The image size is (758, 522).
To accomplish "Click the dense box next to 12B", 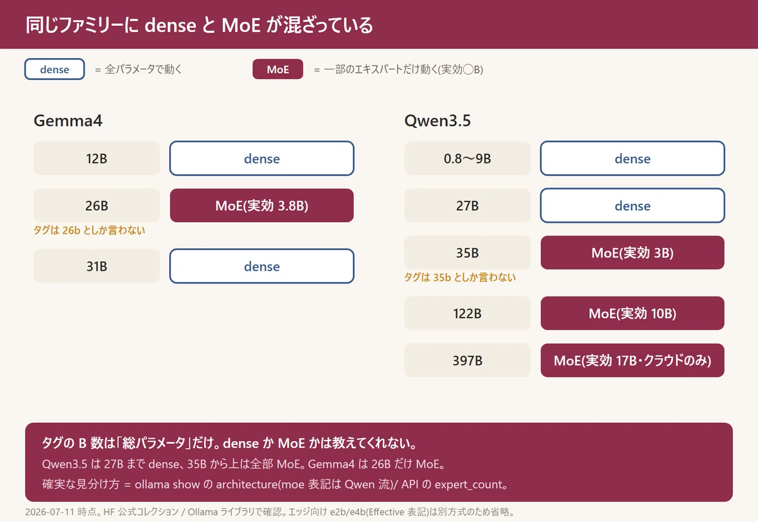I will pos(262,158).
